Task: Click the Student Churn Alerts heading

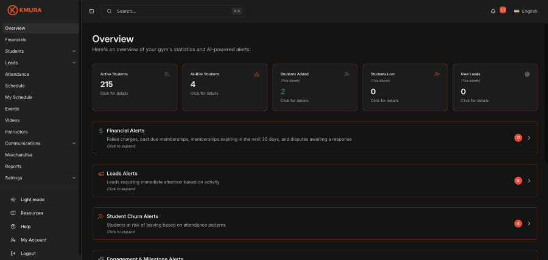Action: 133,216
